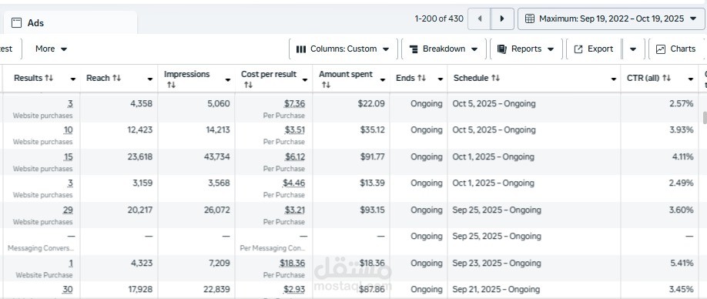Select the impressions value 43,734
This screenshot has width=707, height=299.
click(216, 156)
